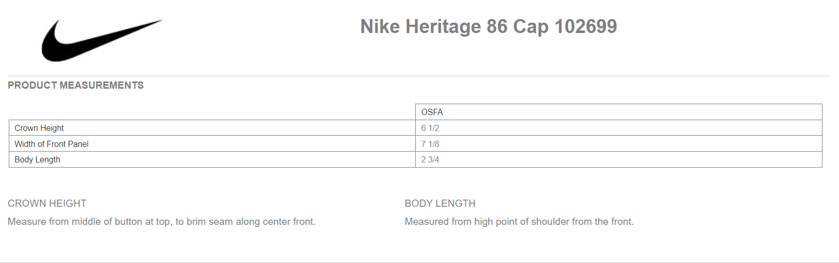Image resolution: width=839 pixels, height=263 pixels.
Task: Click the Body Length row label
Action: pos(37,159)
